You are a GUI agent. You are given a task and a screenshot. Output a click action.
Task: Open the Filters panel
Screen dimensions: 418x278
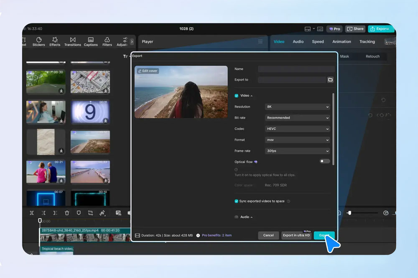click(x=107, y=41)
